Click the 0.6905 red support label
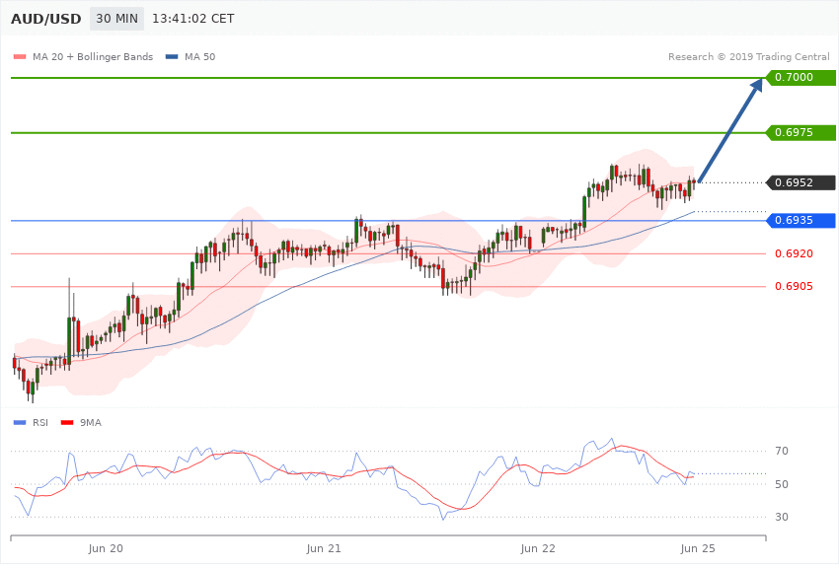839x568 pixels. tap(794, 286)
